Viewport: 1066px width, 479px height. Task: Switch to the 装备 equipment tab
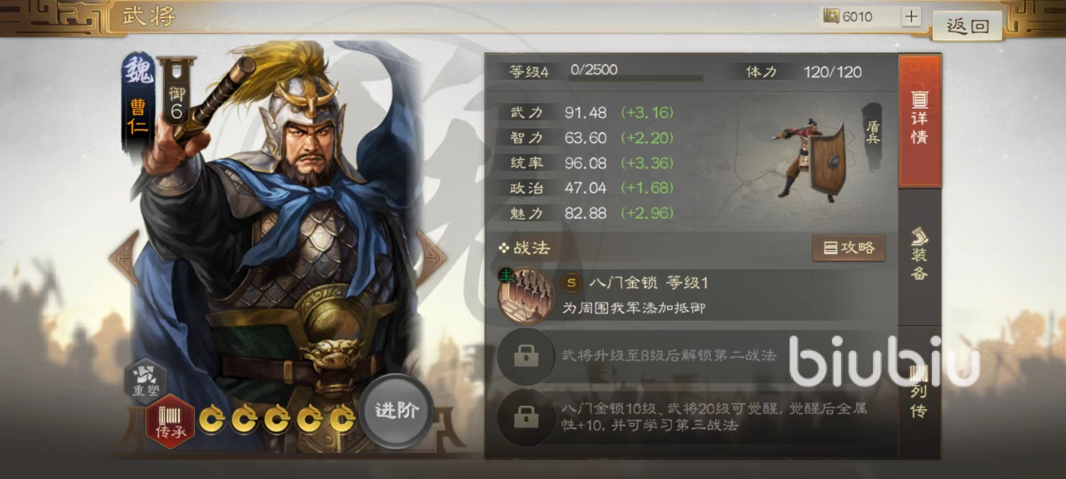tap(919, 254)
